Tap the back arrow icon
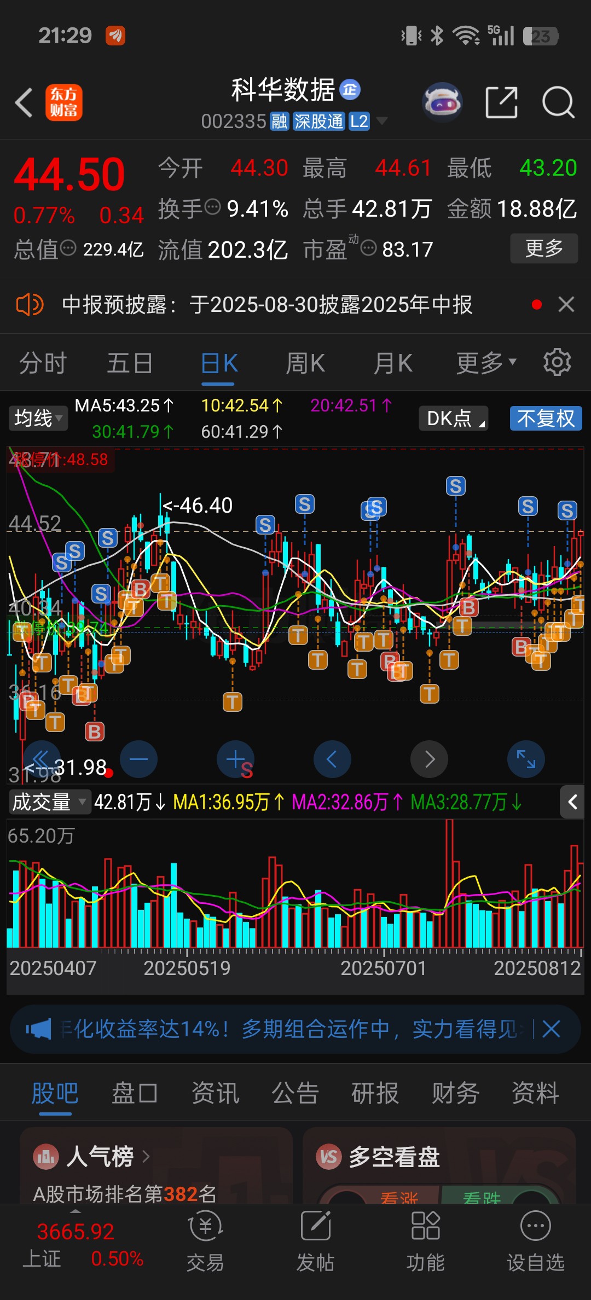The height and width of the screenshot is (1300, 591). coord(24,102)
